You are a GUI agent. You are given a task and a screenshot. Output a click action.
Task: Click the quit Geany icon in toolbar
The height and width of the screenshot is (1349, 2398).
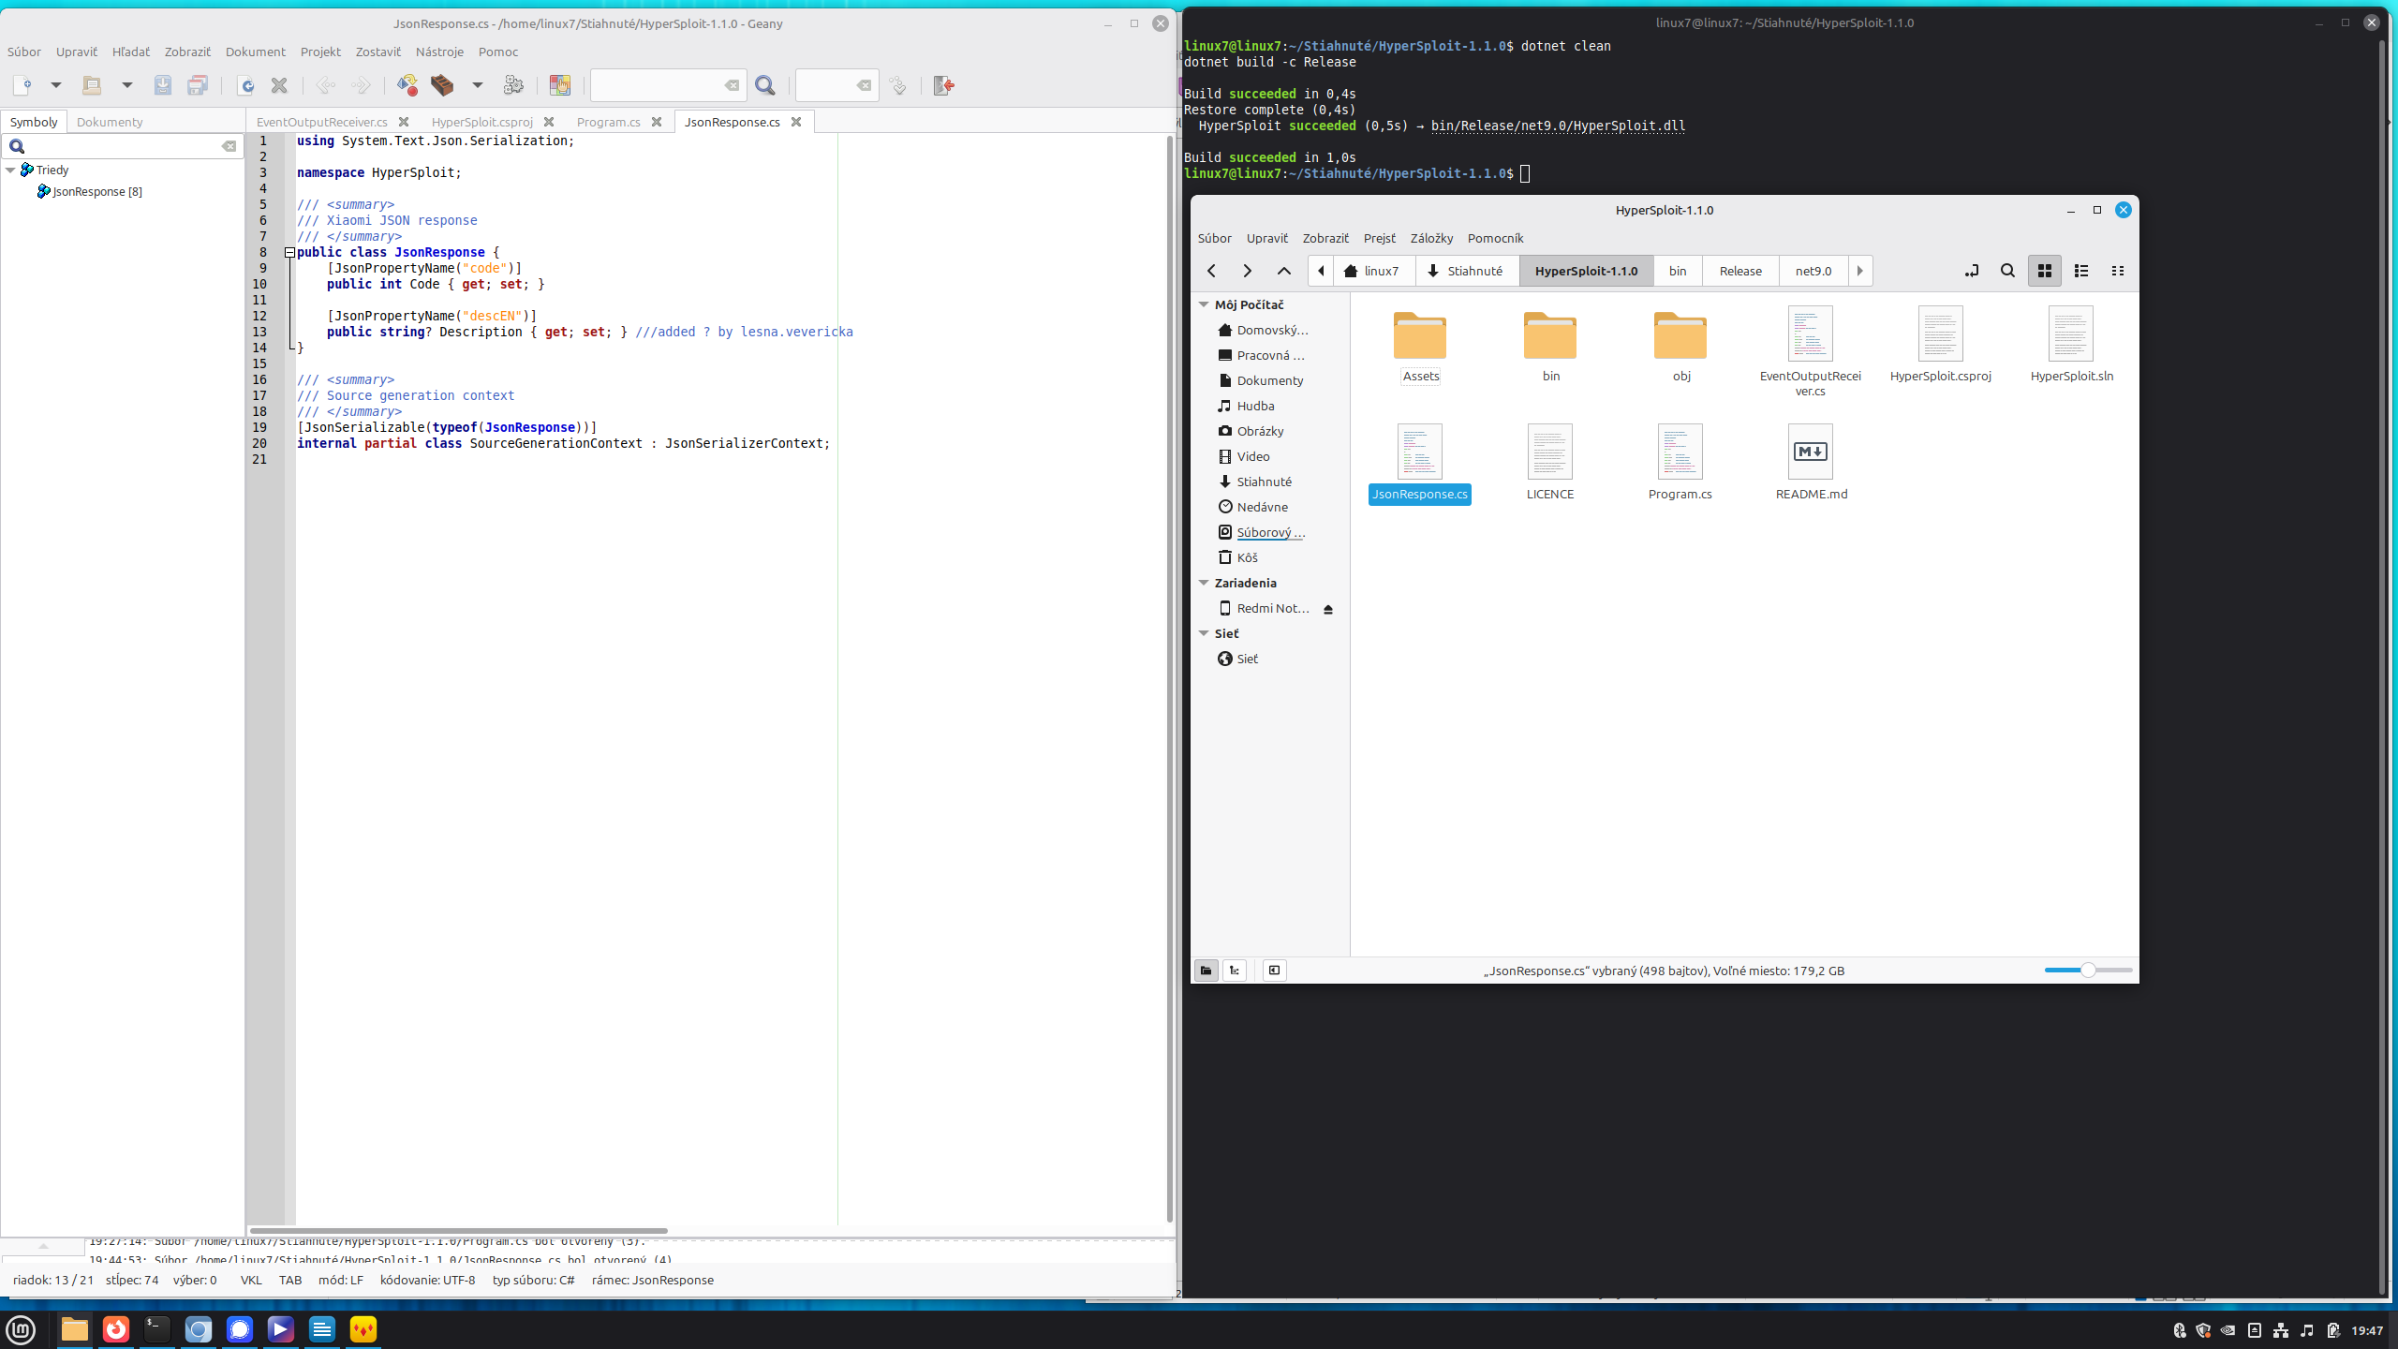(x=944, y=85)
